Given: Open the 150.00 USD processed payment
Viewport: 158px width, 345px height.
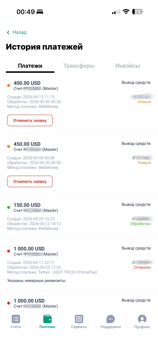Looking at the screenshot, I should click(79, 216).
